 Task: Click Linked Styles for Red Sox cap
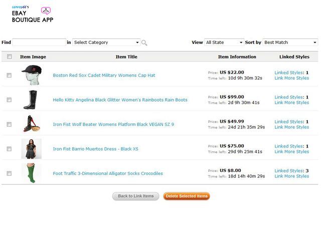291,72
